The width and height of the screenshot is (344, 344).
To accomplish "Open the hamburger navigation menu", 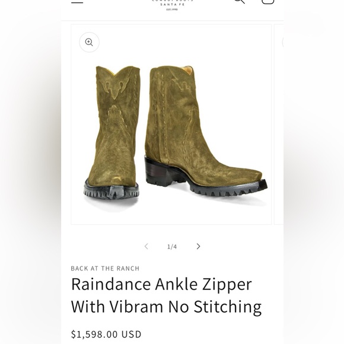I will pyautogui.click(x=77, y=2).
